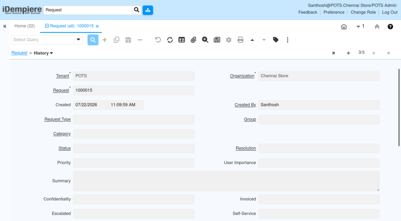Click the Group field label

(250, 119)
